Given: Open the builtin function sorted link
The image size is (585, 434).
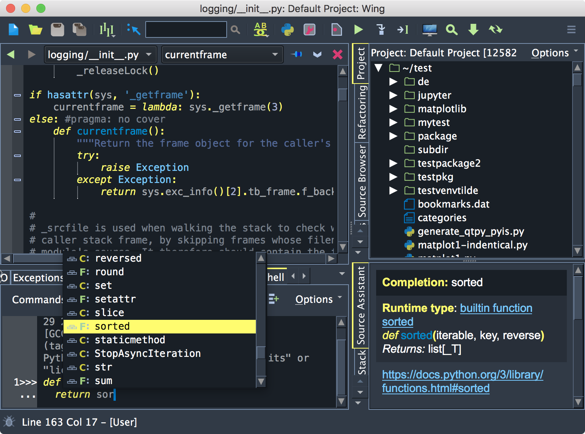Looking at the screenshot, I should point(457,315).
